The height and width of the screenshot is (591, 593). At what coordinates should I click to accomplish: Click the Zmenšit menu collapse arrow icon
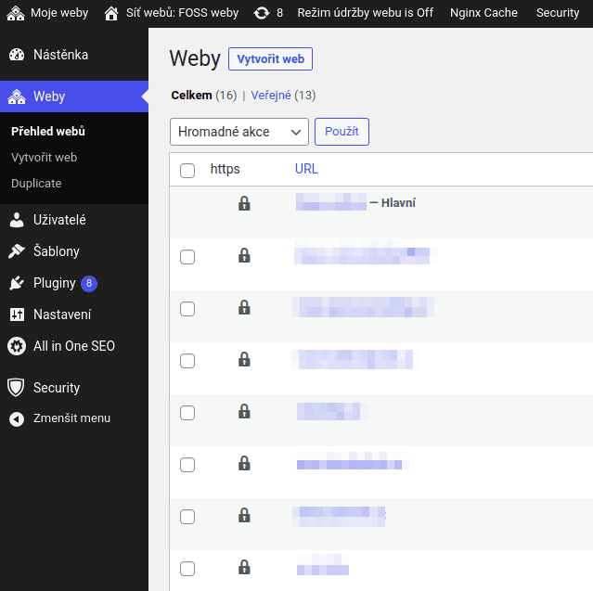click(x=17, y=419)
